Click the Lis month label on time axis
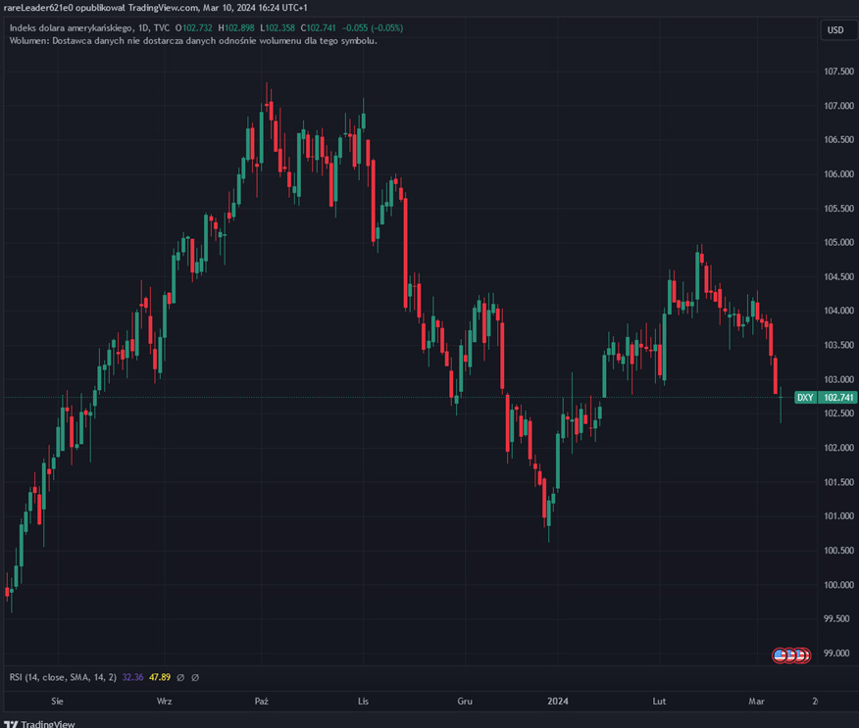Image resolution: width=859 pixels, height=728 pixels. (x=364, y=701)
